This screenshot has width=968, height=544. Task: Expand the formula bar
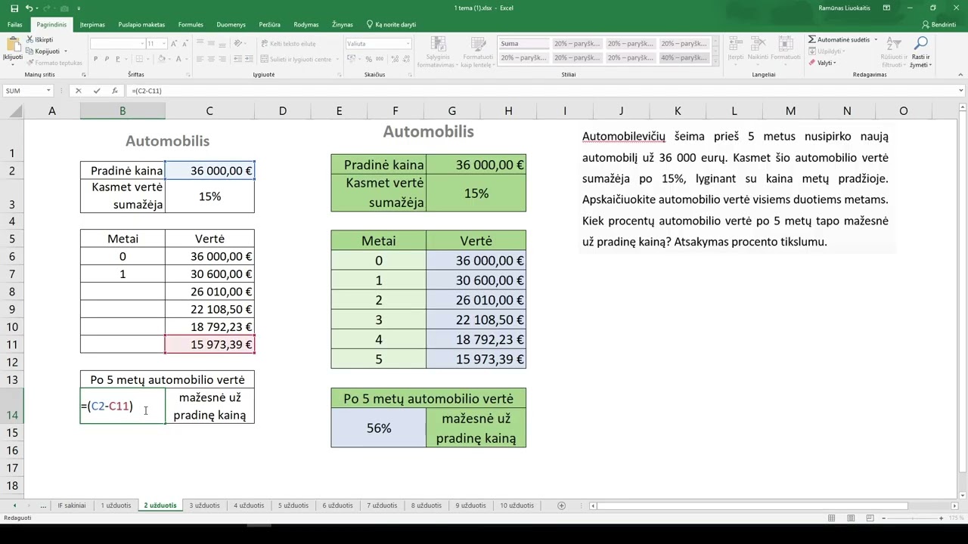point(962,91)
